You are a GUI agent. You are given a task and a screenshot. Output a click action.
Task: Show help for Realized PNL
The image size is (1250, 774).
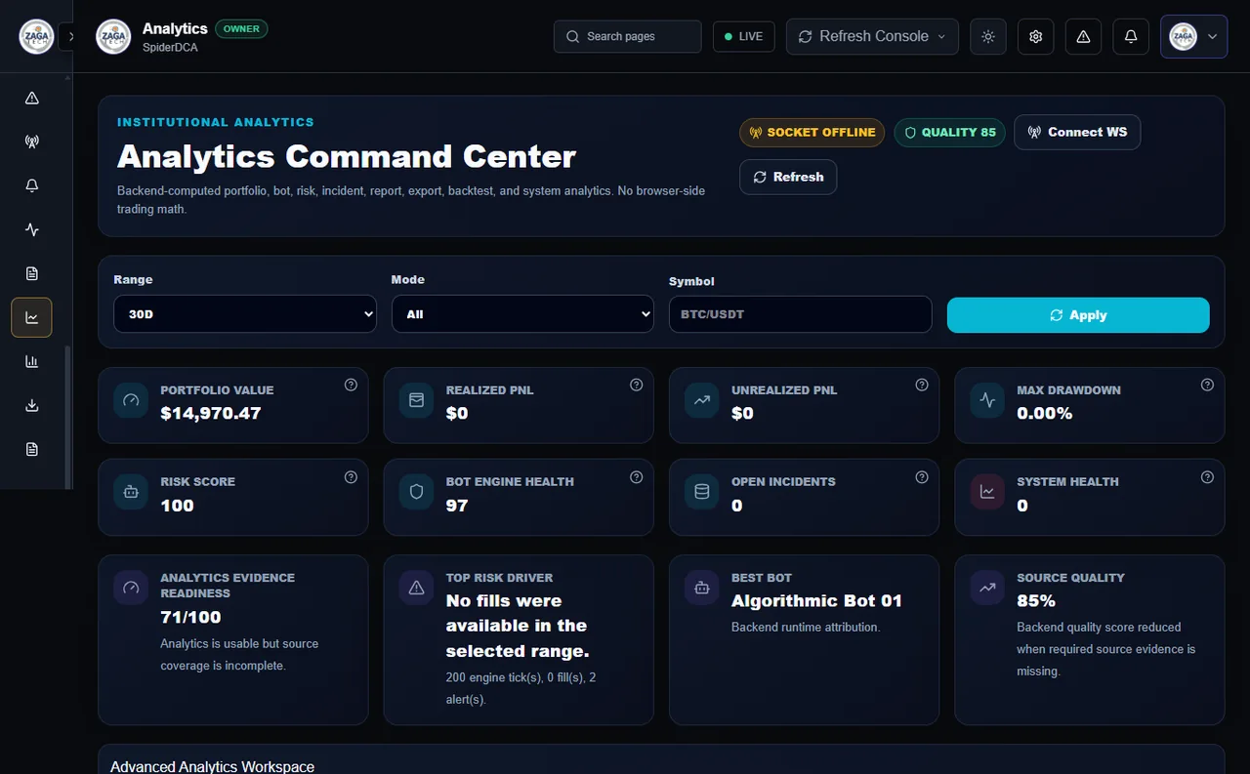(x=637, y=385)
